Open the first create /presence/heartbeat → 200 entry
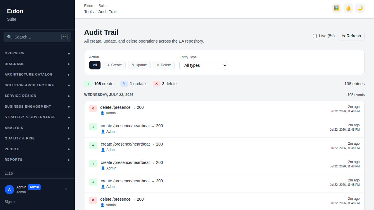 click(x=224, y=128)
